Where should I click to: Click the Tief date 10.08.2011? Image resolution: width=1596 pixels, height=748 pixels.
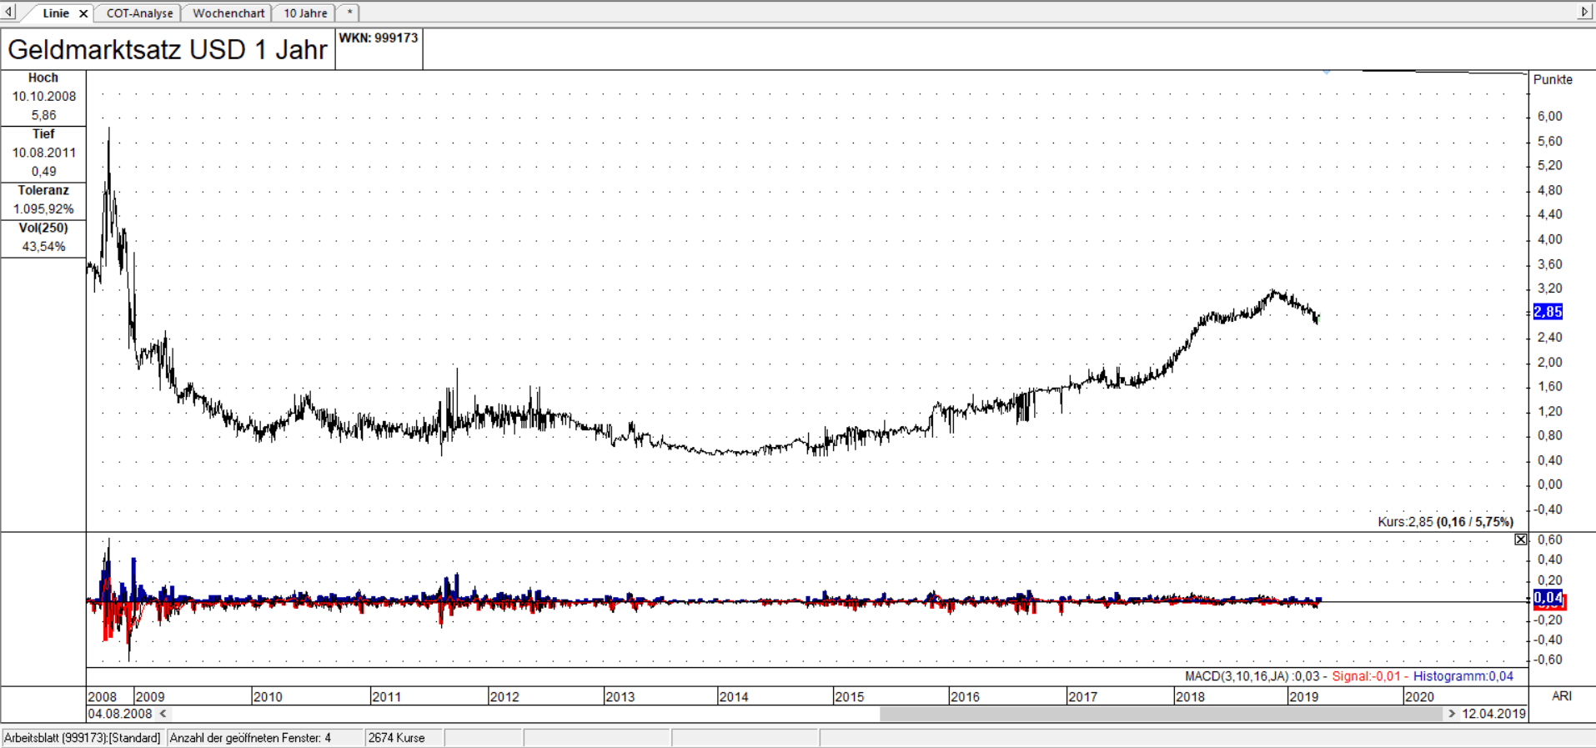click(43, 153)
